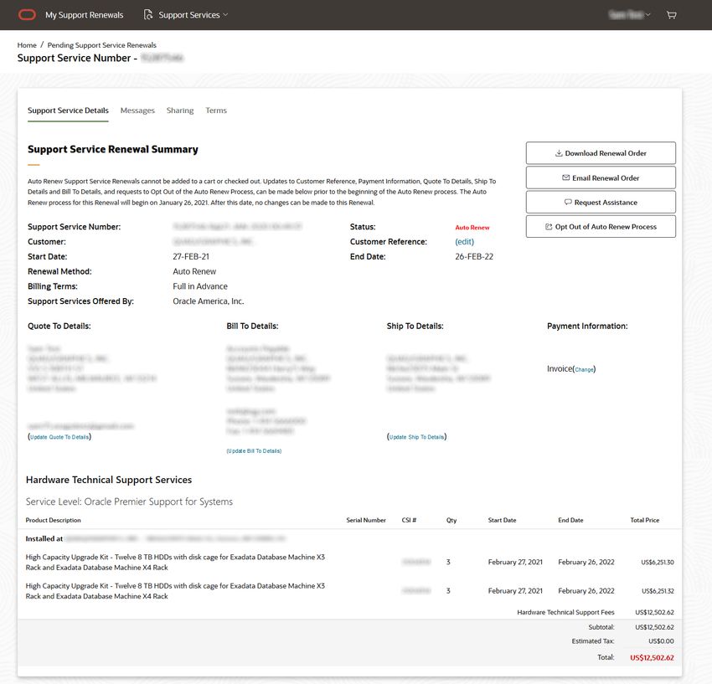The width and height of the screenshot is (712, 684).
Task: Open the shopping cart icon
Action: [x=671, y=15]
